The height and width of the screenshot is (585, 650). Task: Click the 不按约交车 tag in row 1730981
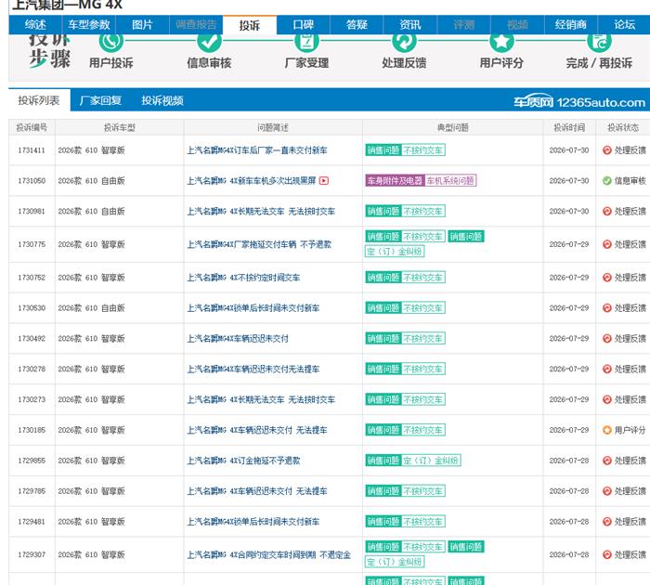click(x=423, y=211)
